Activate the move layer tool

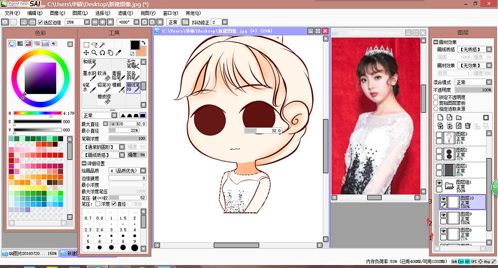(x=86, y=52)
